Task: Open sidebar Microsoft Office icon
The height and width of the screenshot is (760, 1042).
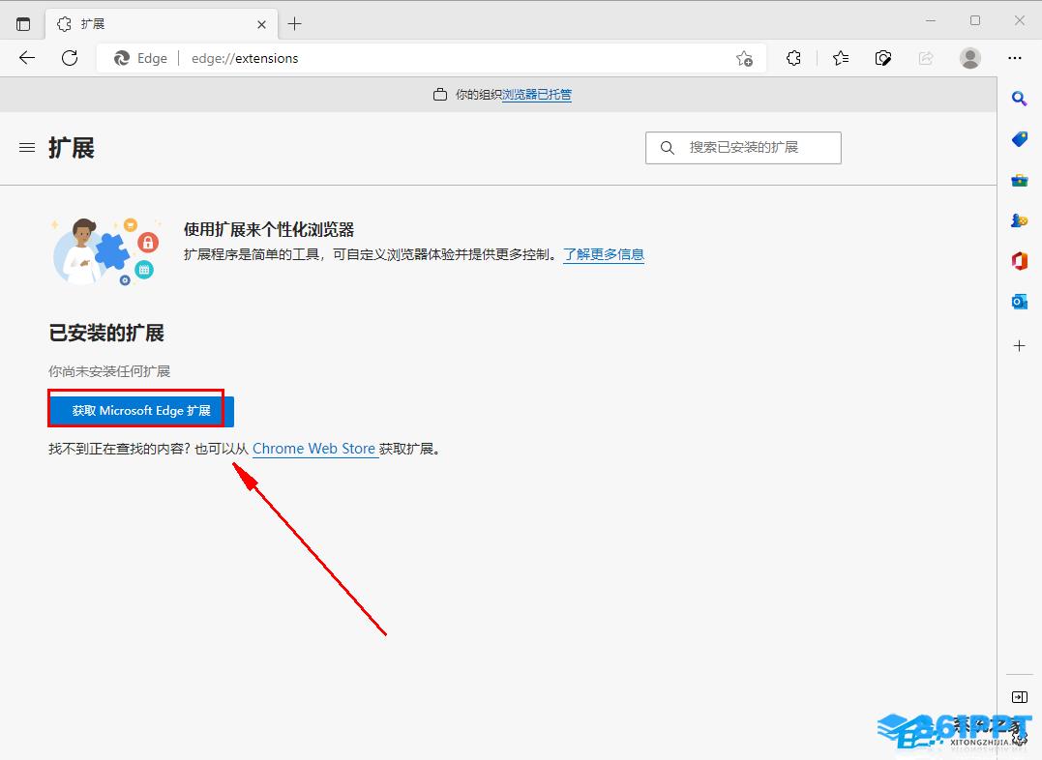Action: [1020, 261]
